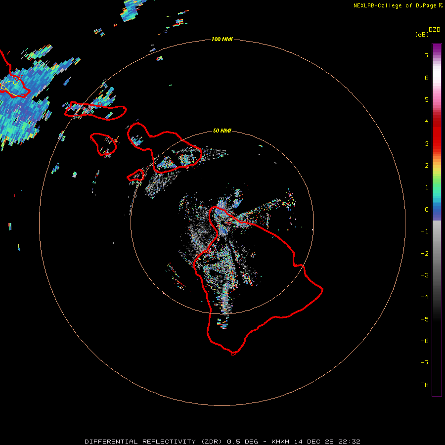This screenshot has height=445, width=445.
Task: Click the 3 tick label on color scale
Action: 427,143
